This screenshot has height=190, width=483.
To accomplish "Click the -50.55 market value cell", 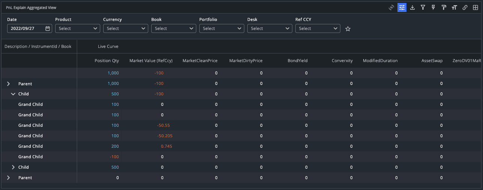I will point(164,125).
